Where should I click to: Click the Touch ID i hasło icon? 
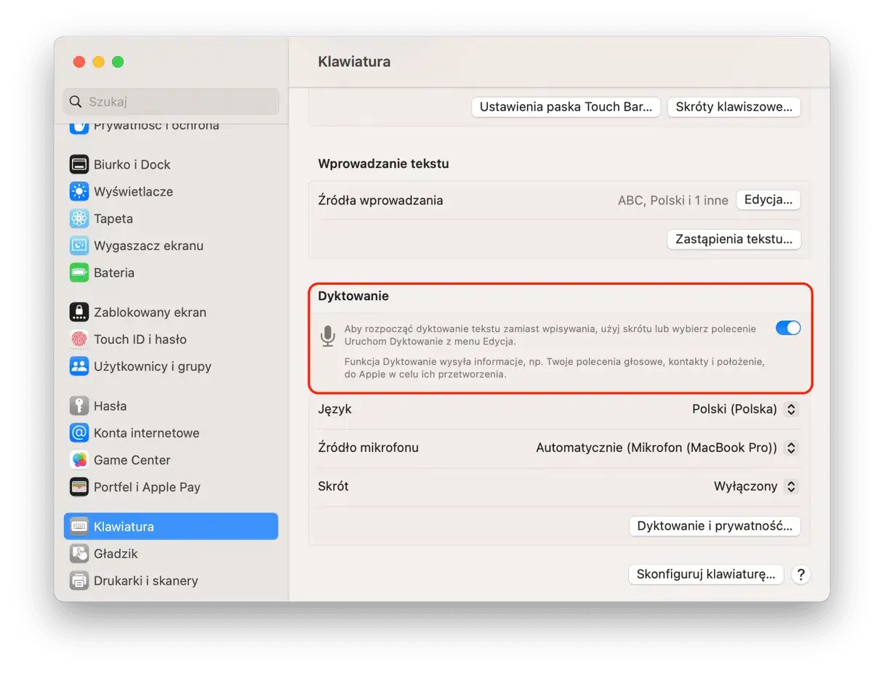(79, 339)
